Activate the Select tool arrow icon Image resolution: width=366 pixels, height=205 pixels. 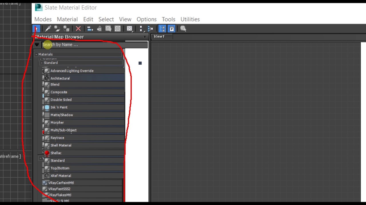point(36,29)
